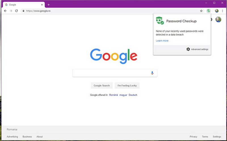This screenshot has width=227, height=141.
Task: Open a new tab with the plus button
Action: point(49,5)
